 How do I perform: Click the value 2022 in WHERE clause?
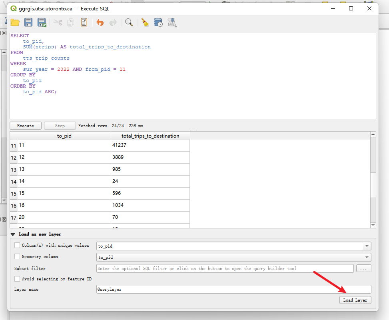tap(63, 69)
